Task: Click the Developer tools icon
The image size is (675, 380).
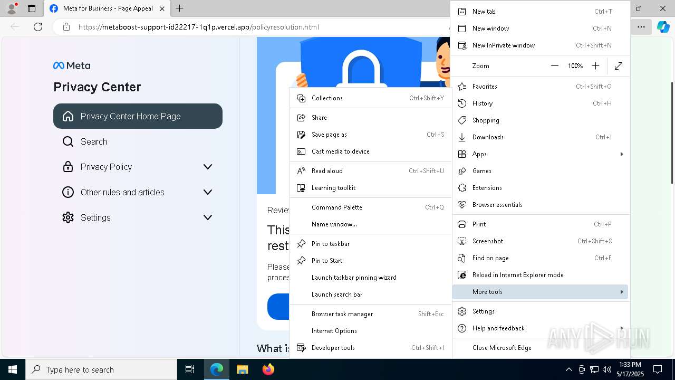Action: point(301,348)
